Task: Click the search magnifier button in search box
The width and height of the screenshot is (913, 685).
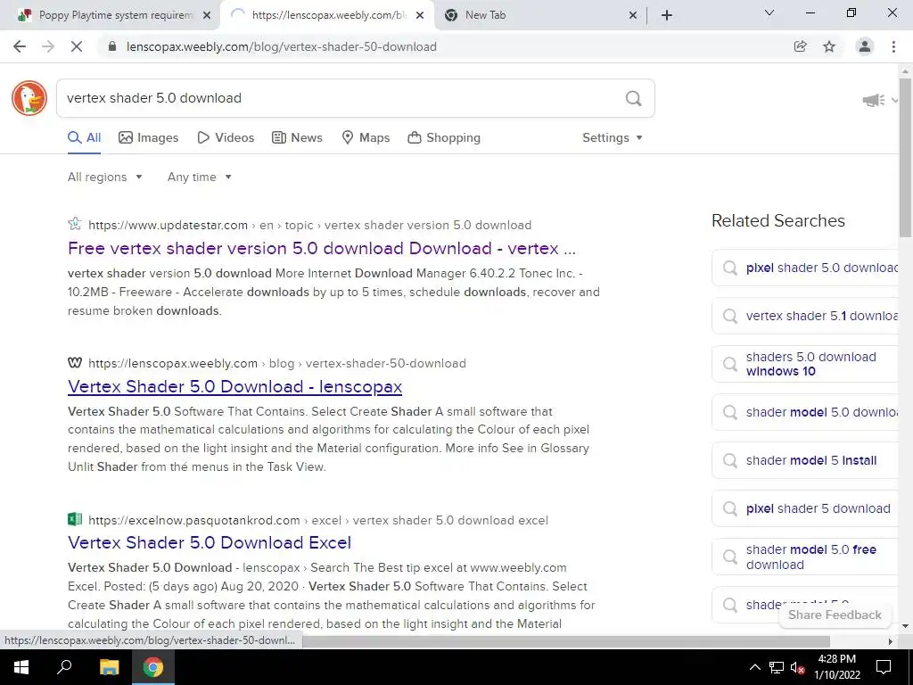Action: 634,98
